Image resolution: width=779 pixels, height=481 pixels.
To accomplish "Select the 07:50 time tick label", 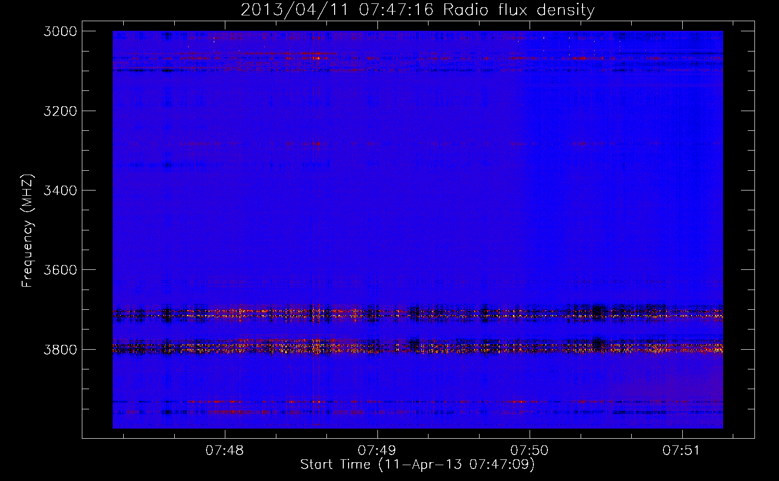I will (530, 451).
